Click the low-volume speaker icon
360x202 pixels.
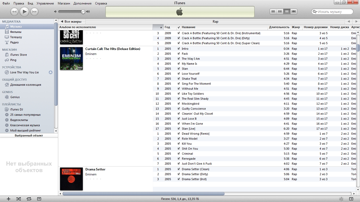click(55, 12)
